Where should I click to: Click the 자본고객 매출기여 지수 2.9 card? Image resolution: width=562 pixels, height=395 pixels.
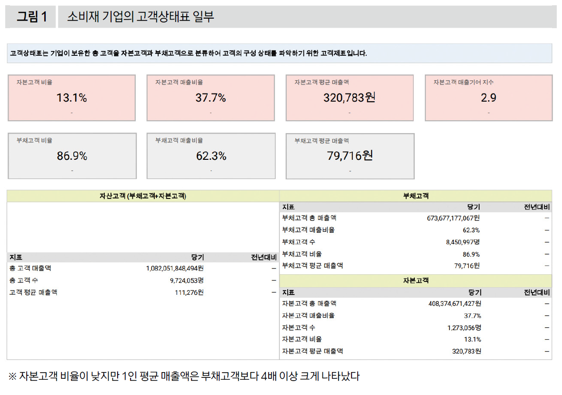pyautogui.click(x=489, y=98)
